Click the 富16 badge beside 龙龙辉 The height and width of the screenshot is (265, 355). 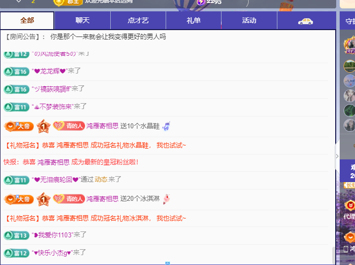(16, 72)
